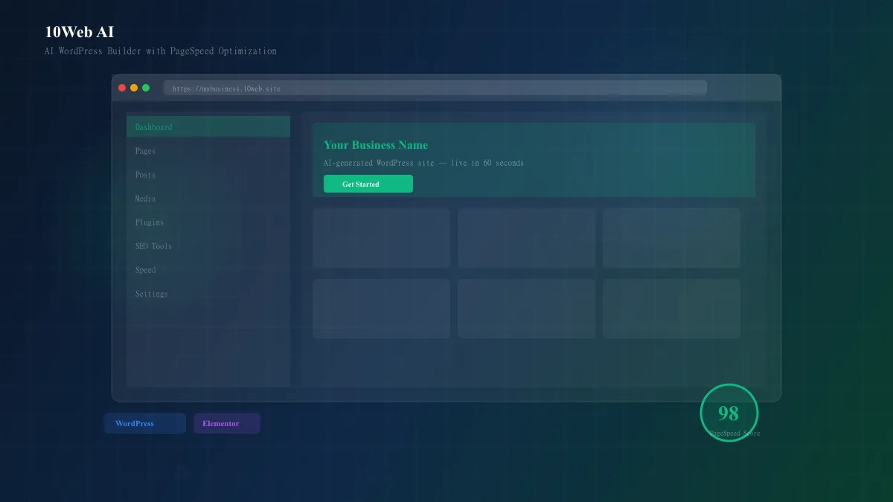Click the AI WordPress Builder tagline

pos(161,51)
